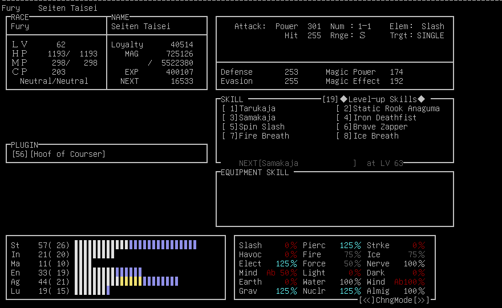Click the [<<] previous mode button
Viewport: 502px width, 308px height.
(x=367, y=301)
